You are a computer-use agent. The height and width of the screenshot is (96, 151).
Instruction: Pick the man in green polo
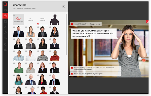(x=18, y=68)
